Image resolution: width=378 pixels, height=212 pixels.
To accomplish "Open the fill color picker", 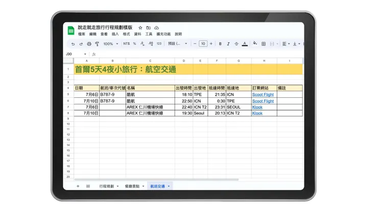I will (255, 43).
